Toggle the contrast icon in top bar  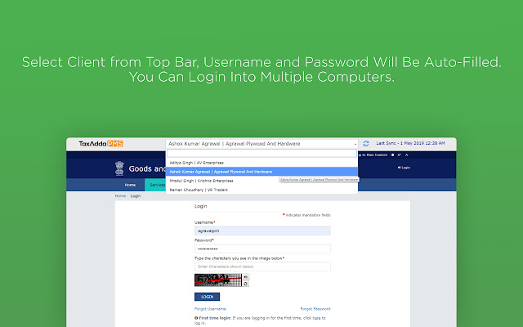[392, 155]
